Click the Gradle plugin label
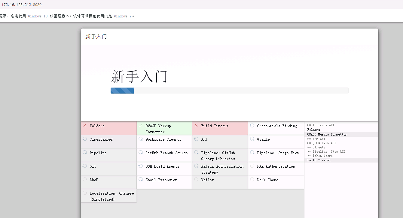 (264, 139)
